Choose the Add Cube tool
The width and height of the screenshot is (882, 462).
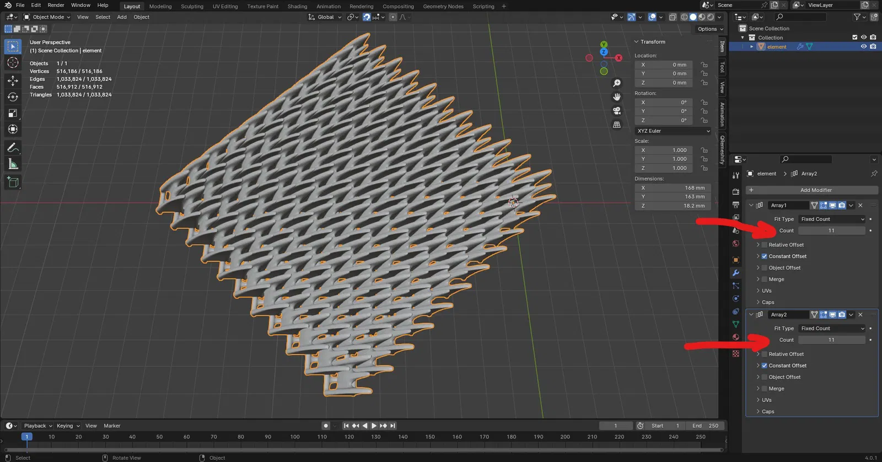[x=13, y=182]
